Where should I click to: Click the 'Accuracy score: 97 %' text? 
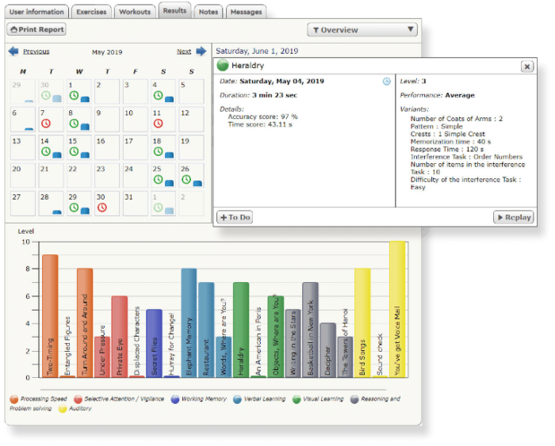pyautogui.click(x=262, y=116)
